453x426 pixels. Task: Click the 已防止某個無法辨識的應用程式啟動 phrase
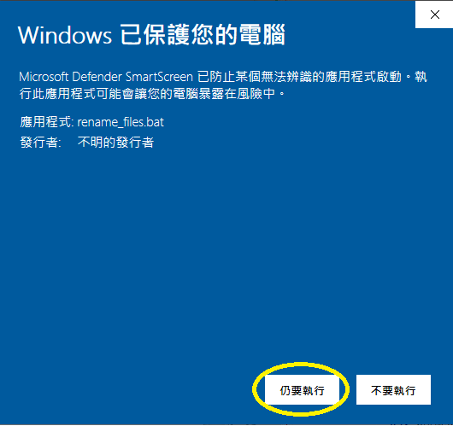(300, 77)
